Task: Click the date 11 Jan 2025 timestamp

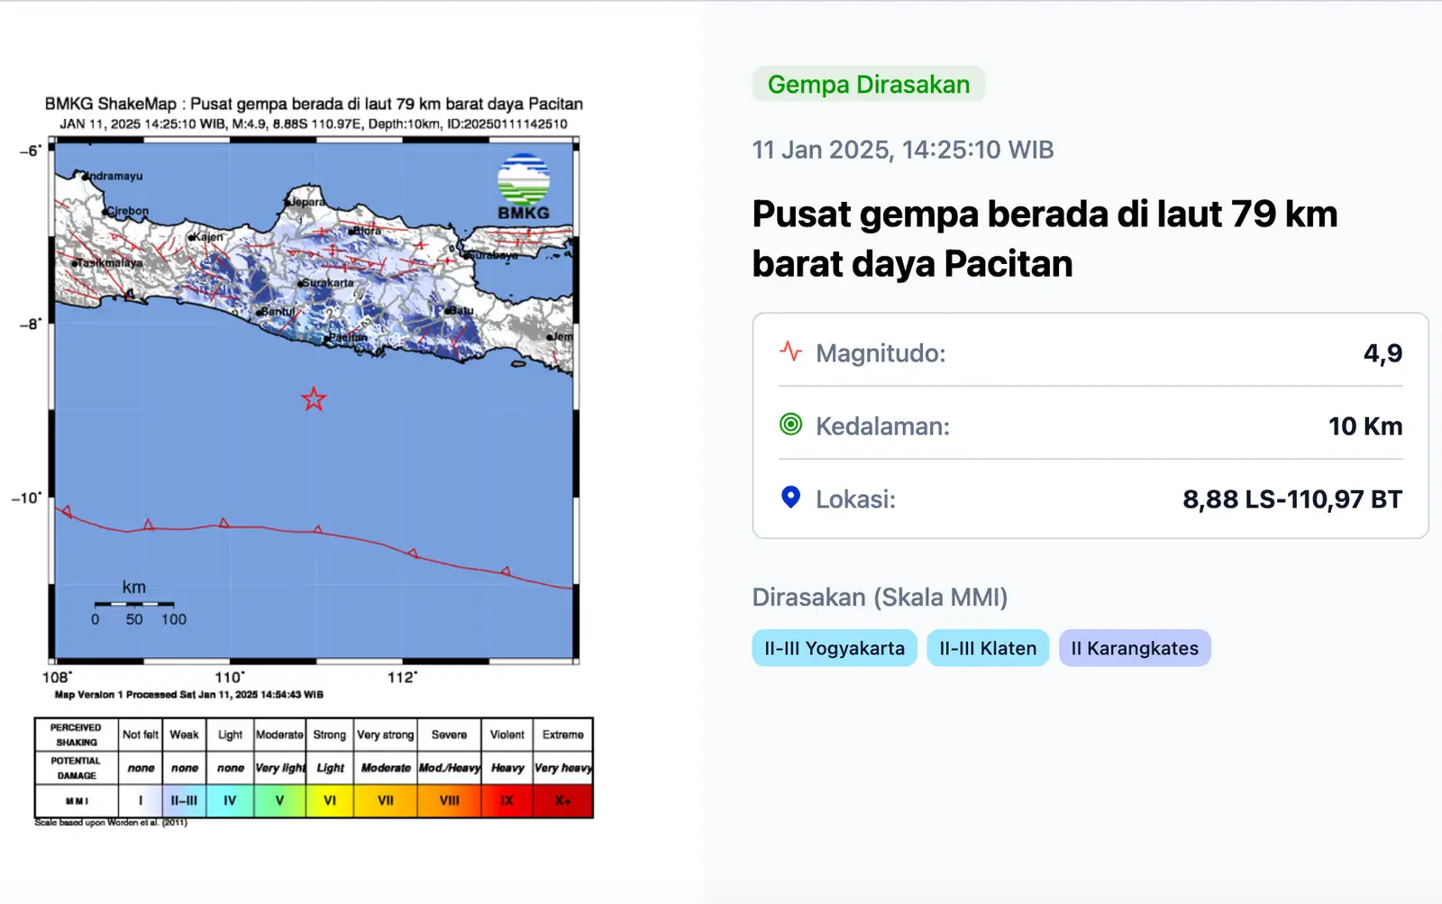Action: point(903,150)
